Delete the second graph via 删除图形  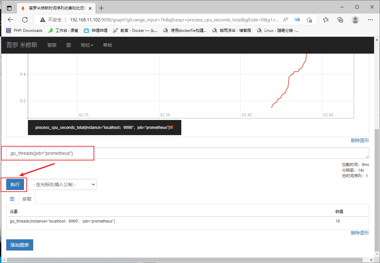click(360, 233)
